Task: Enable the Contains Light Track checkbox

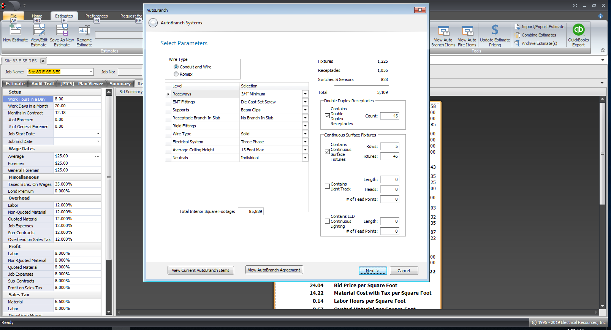Action: pos(327,186)
